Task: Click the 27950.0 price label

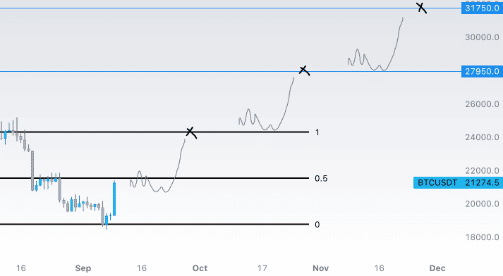Action: click(482, 71)
